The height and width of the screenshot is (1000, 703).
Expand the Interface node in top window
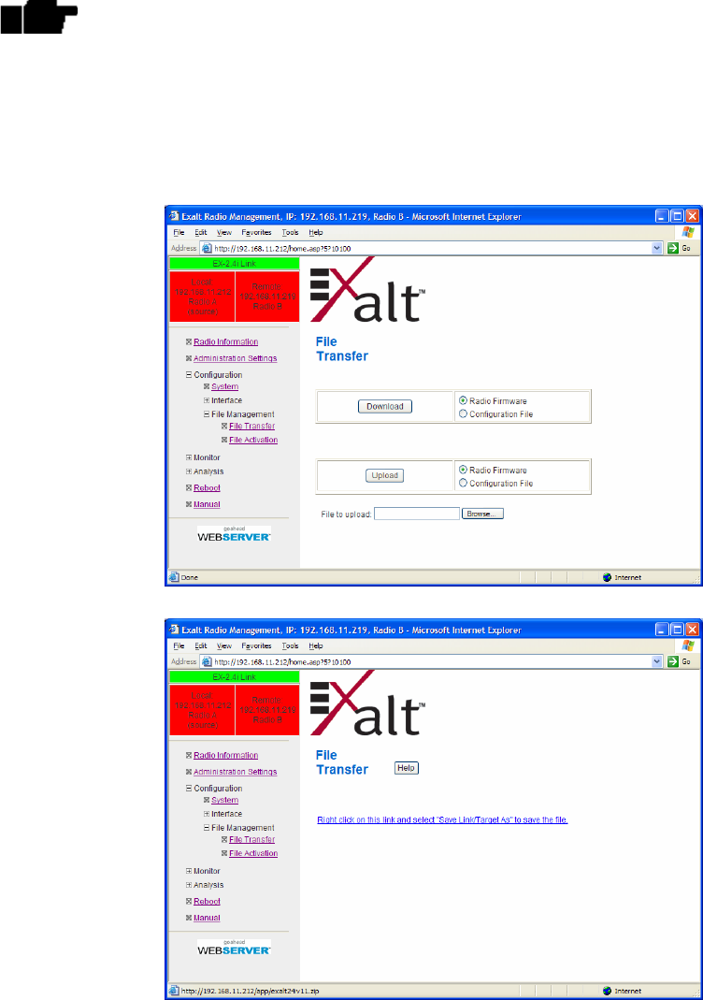[x=207, y=400]
